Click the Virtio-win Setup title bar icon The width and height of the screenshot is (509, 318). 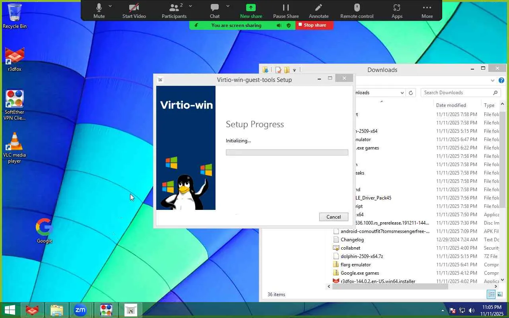click(x=160, y=79)
